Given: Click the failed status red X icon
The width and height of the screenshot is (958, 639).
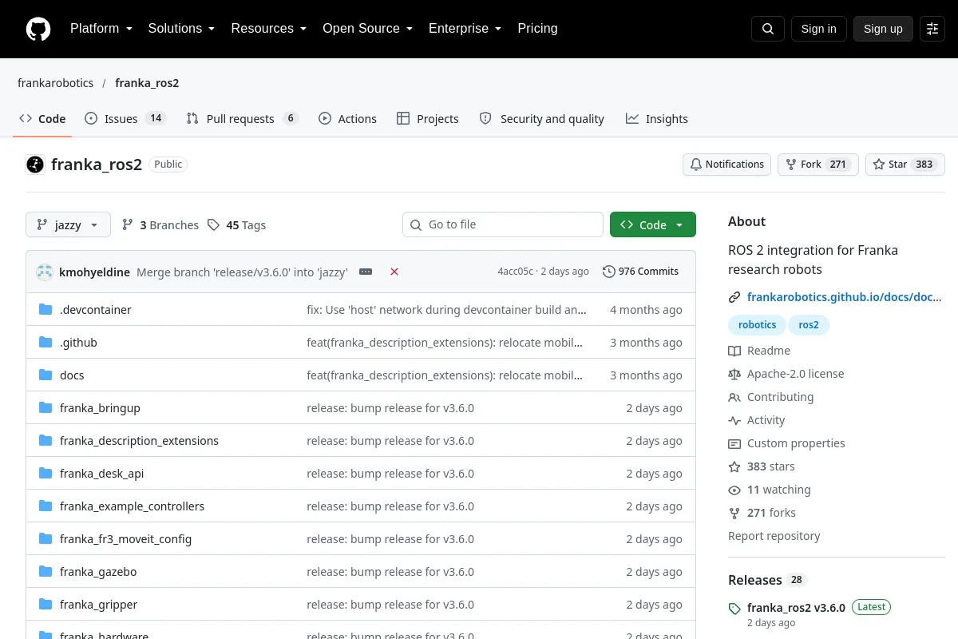Looking at the screenshot, I should [x=394, y=272].
